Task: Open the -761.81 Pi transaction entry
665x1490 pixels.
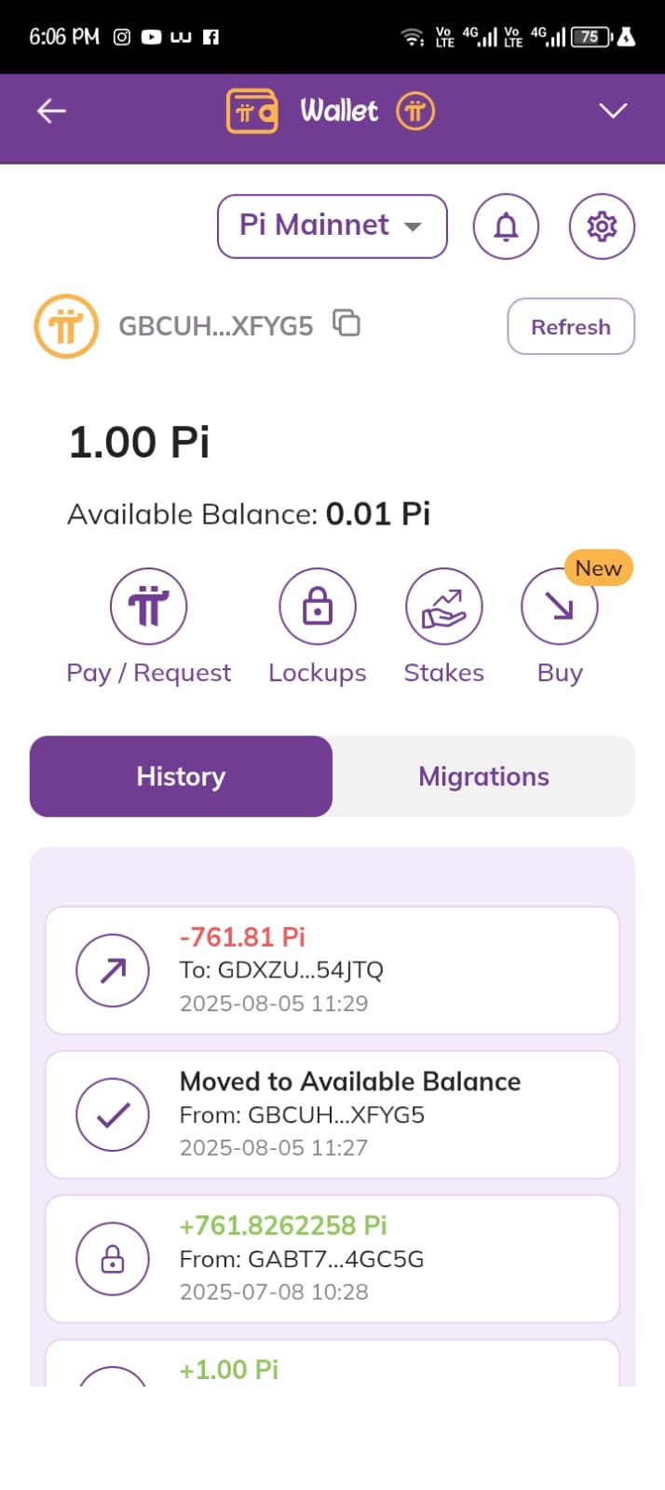Action: [332, 970]
